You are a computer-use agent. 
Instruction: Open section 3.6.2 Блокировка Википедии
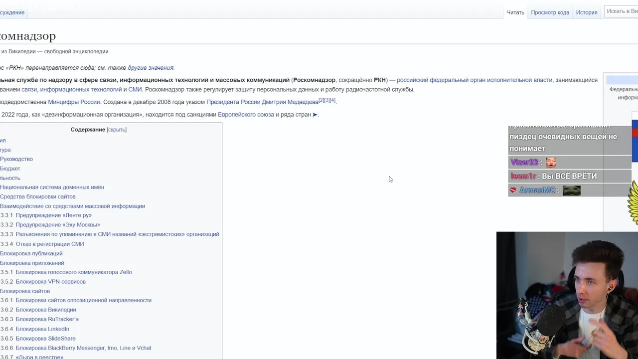pyautogui.click(x=38, y=310)
